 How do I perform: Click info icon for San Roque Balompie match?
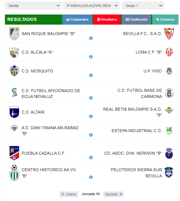coord(91,38)
